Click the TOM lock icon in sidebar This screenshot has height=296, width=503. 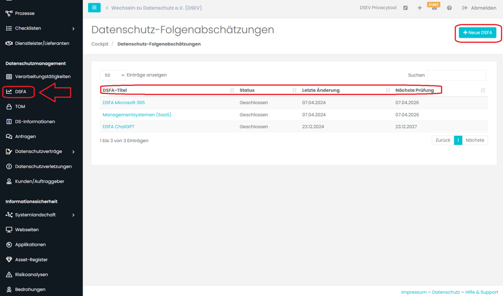[x=9, y=107]
